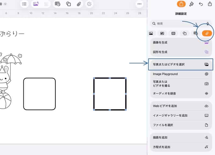The image size is (215, 155).
Task: Select オーディオを録音
Action: click(x=181, y=93)
